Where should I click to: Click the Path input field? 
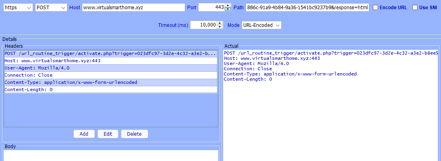[x=307, y=8]
